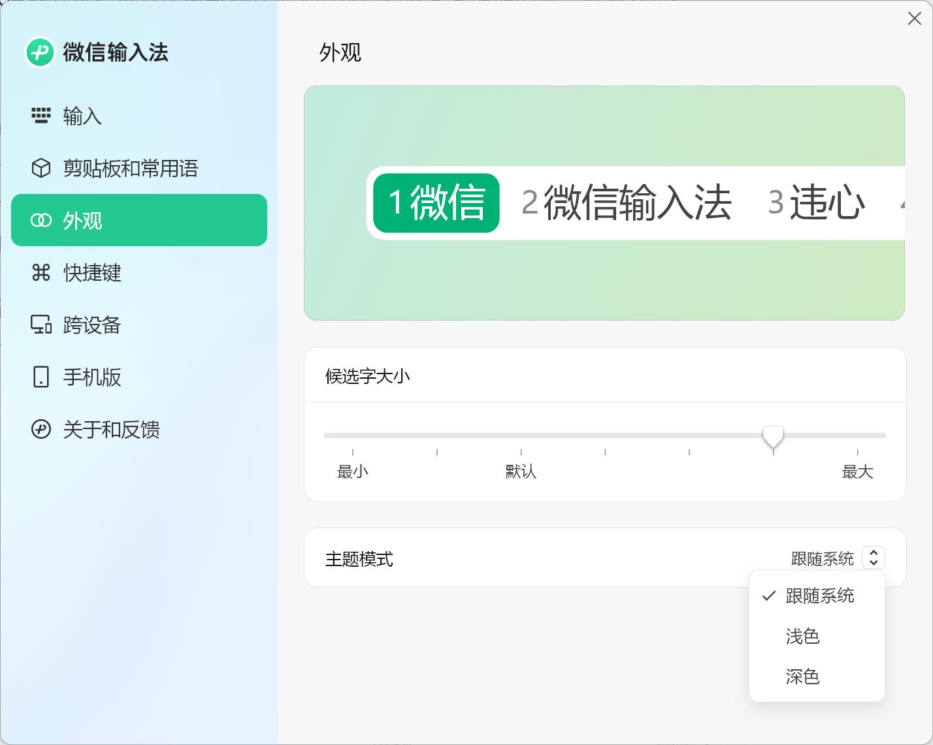Click the highlighted candidate 1 微信 in preview

pyautogui.click(x=436, y=202)
